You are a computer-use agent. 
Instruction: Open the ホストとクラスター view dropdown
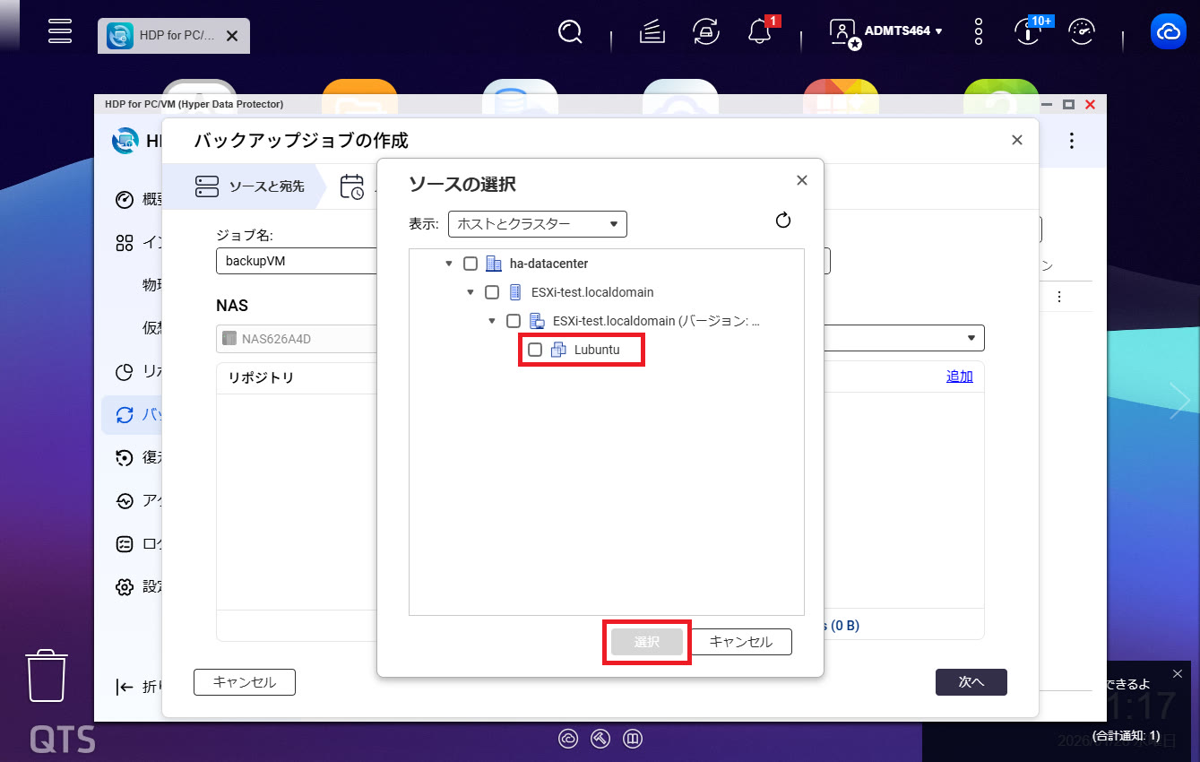[537, 224]
